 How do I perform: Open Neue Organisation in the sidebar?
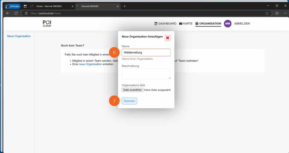19,36
